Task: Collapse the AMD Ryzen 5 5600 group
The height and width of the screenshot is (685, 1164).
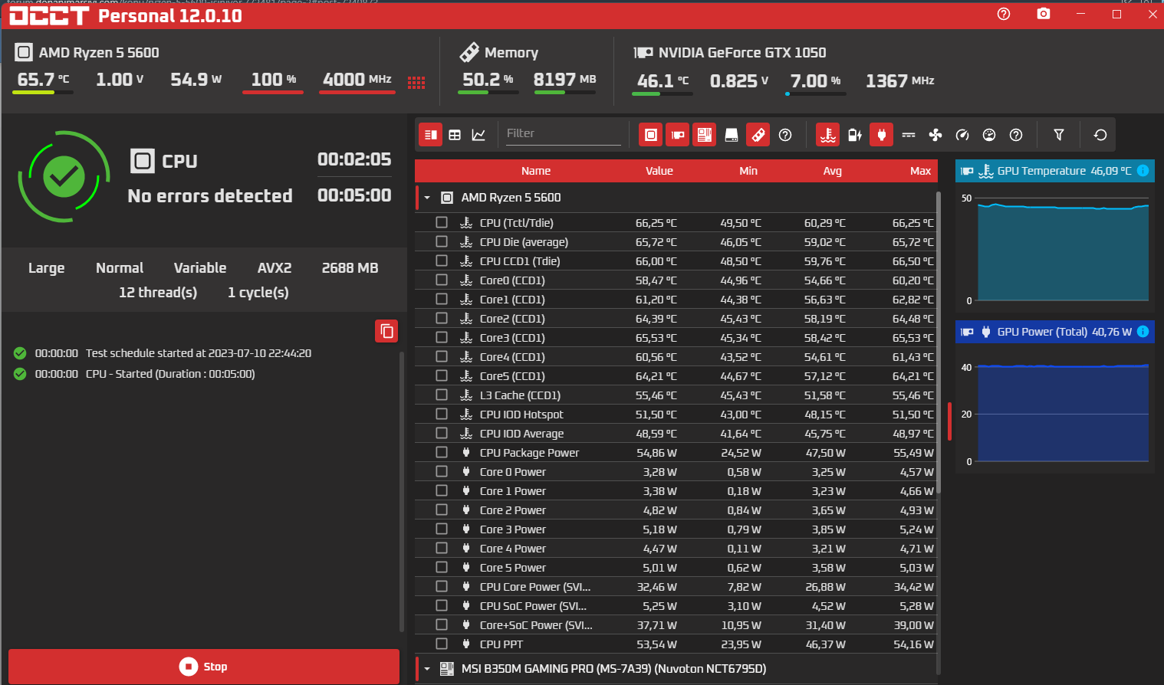Action: (x=427, y=198)
